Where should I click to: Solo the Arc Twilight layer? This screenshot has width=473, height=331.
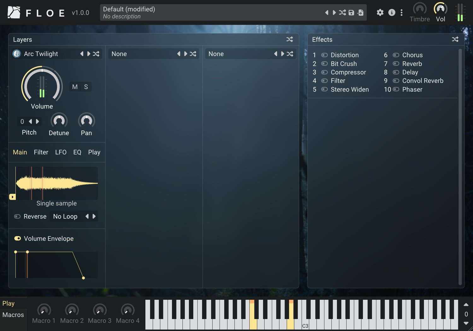coord(86,87)
